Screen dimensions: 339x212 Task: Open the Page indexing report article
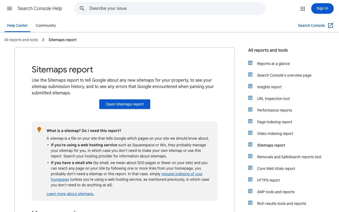click(274, 122)
